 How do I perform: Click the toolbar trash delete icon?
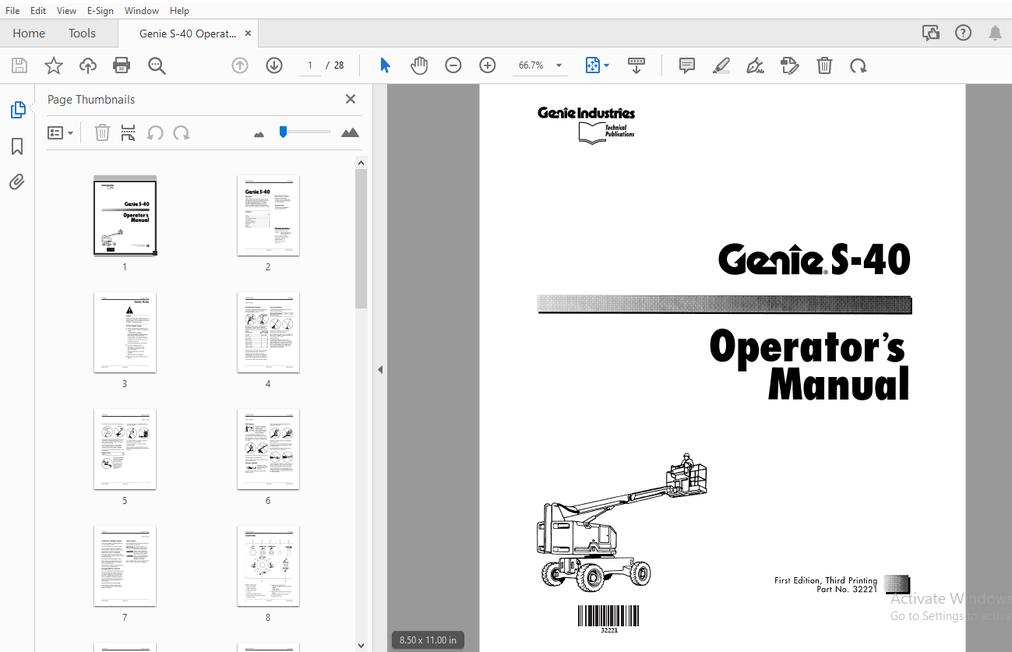click(x=824, y=65)
